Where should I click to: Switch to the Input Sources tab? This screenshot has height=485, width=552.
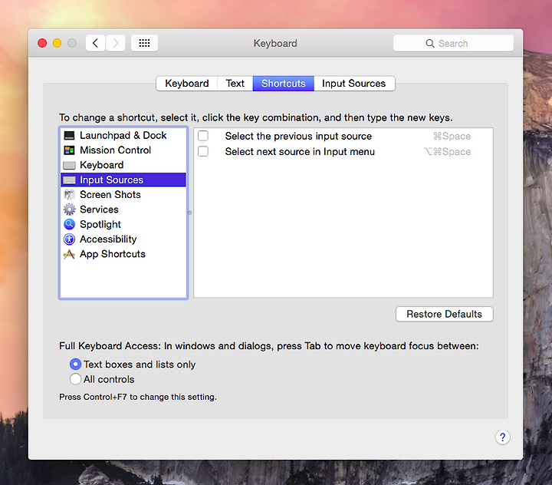[354, 84]
